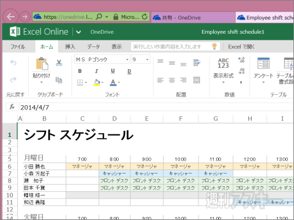Select the 小森 万起子 name cell
Screen dimensions: 294x220
point(44,174)
